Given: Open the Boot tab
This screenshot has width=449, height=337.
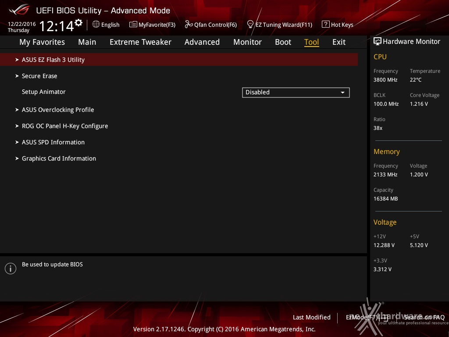Looking at the screenshot, I should tap(283, 42).
